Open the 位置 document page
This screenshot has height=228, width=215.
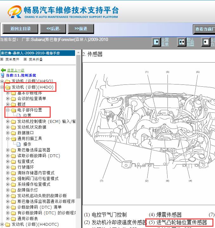[27, 116]
